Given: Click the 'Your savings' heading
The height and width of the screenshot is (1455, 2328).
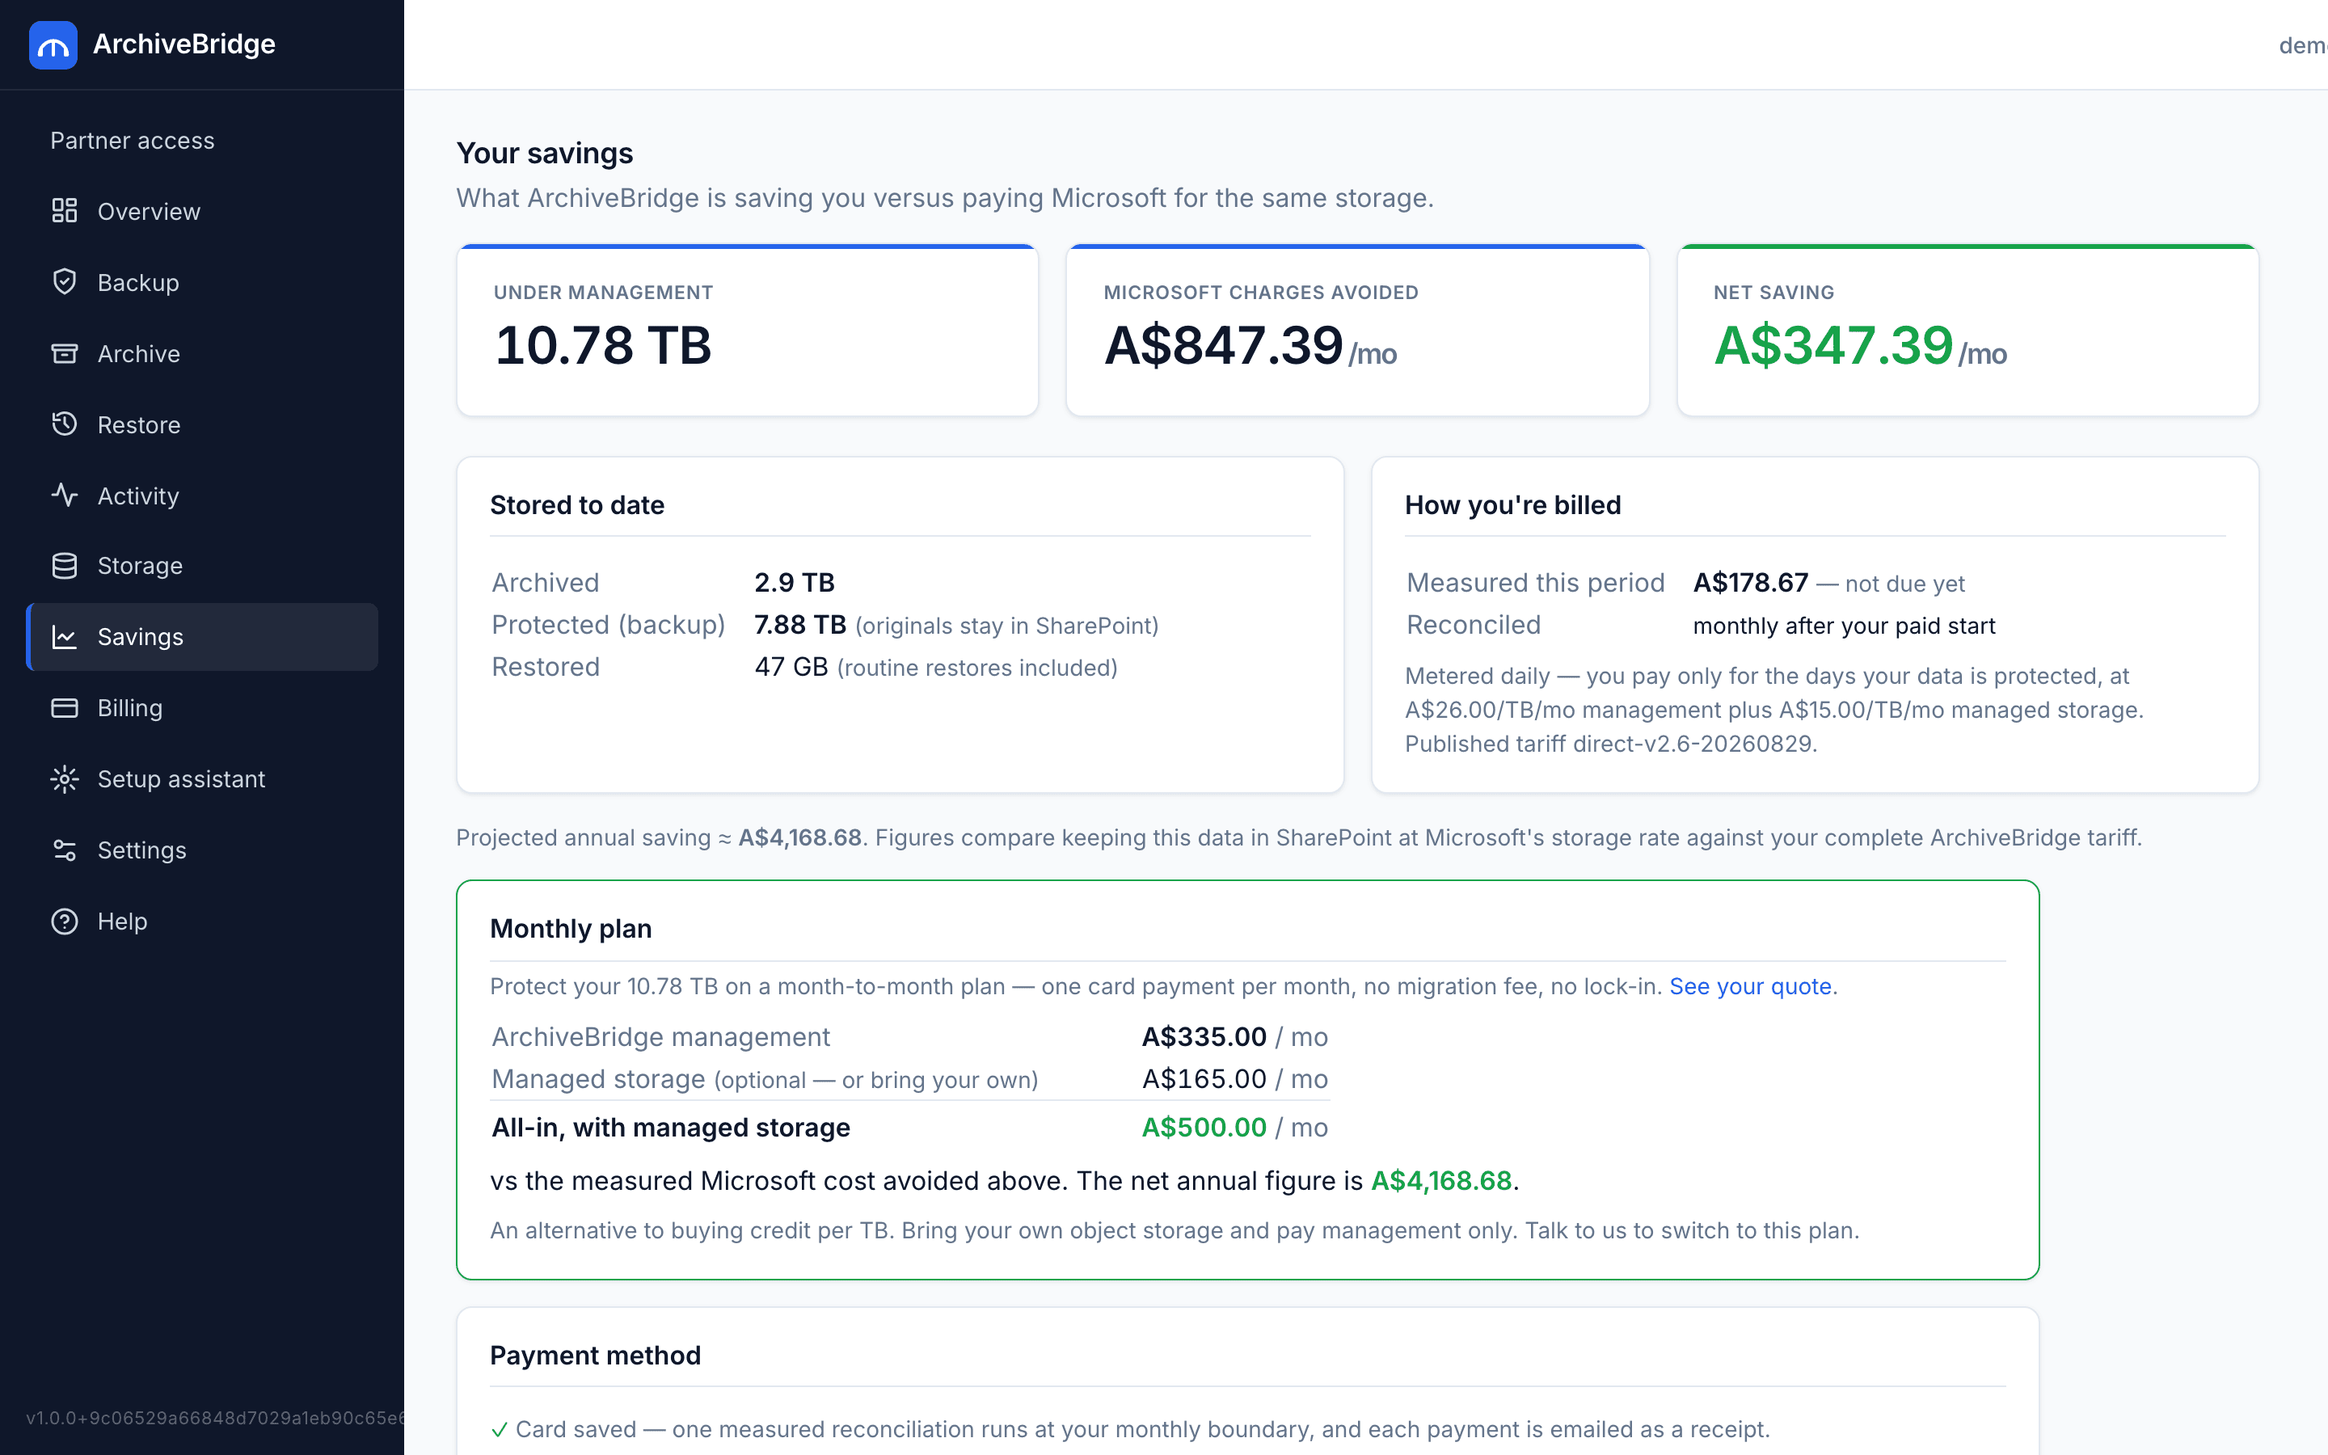Looking at the screenshot, I should click(x=545, y=153).
